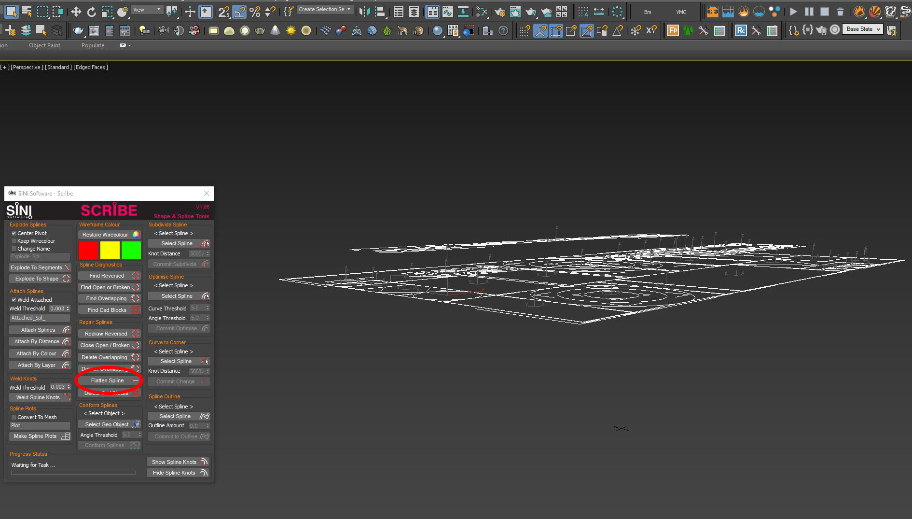Click Find Overlapping button

[109, 298]
